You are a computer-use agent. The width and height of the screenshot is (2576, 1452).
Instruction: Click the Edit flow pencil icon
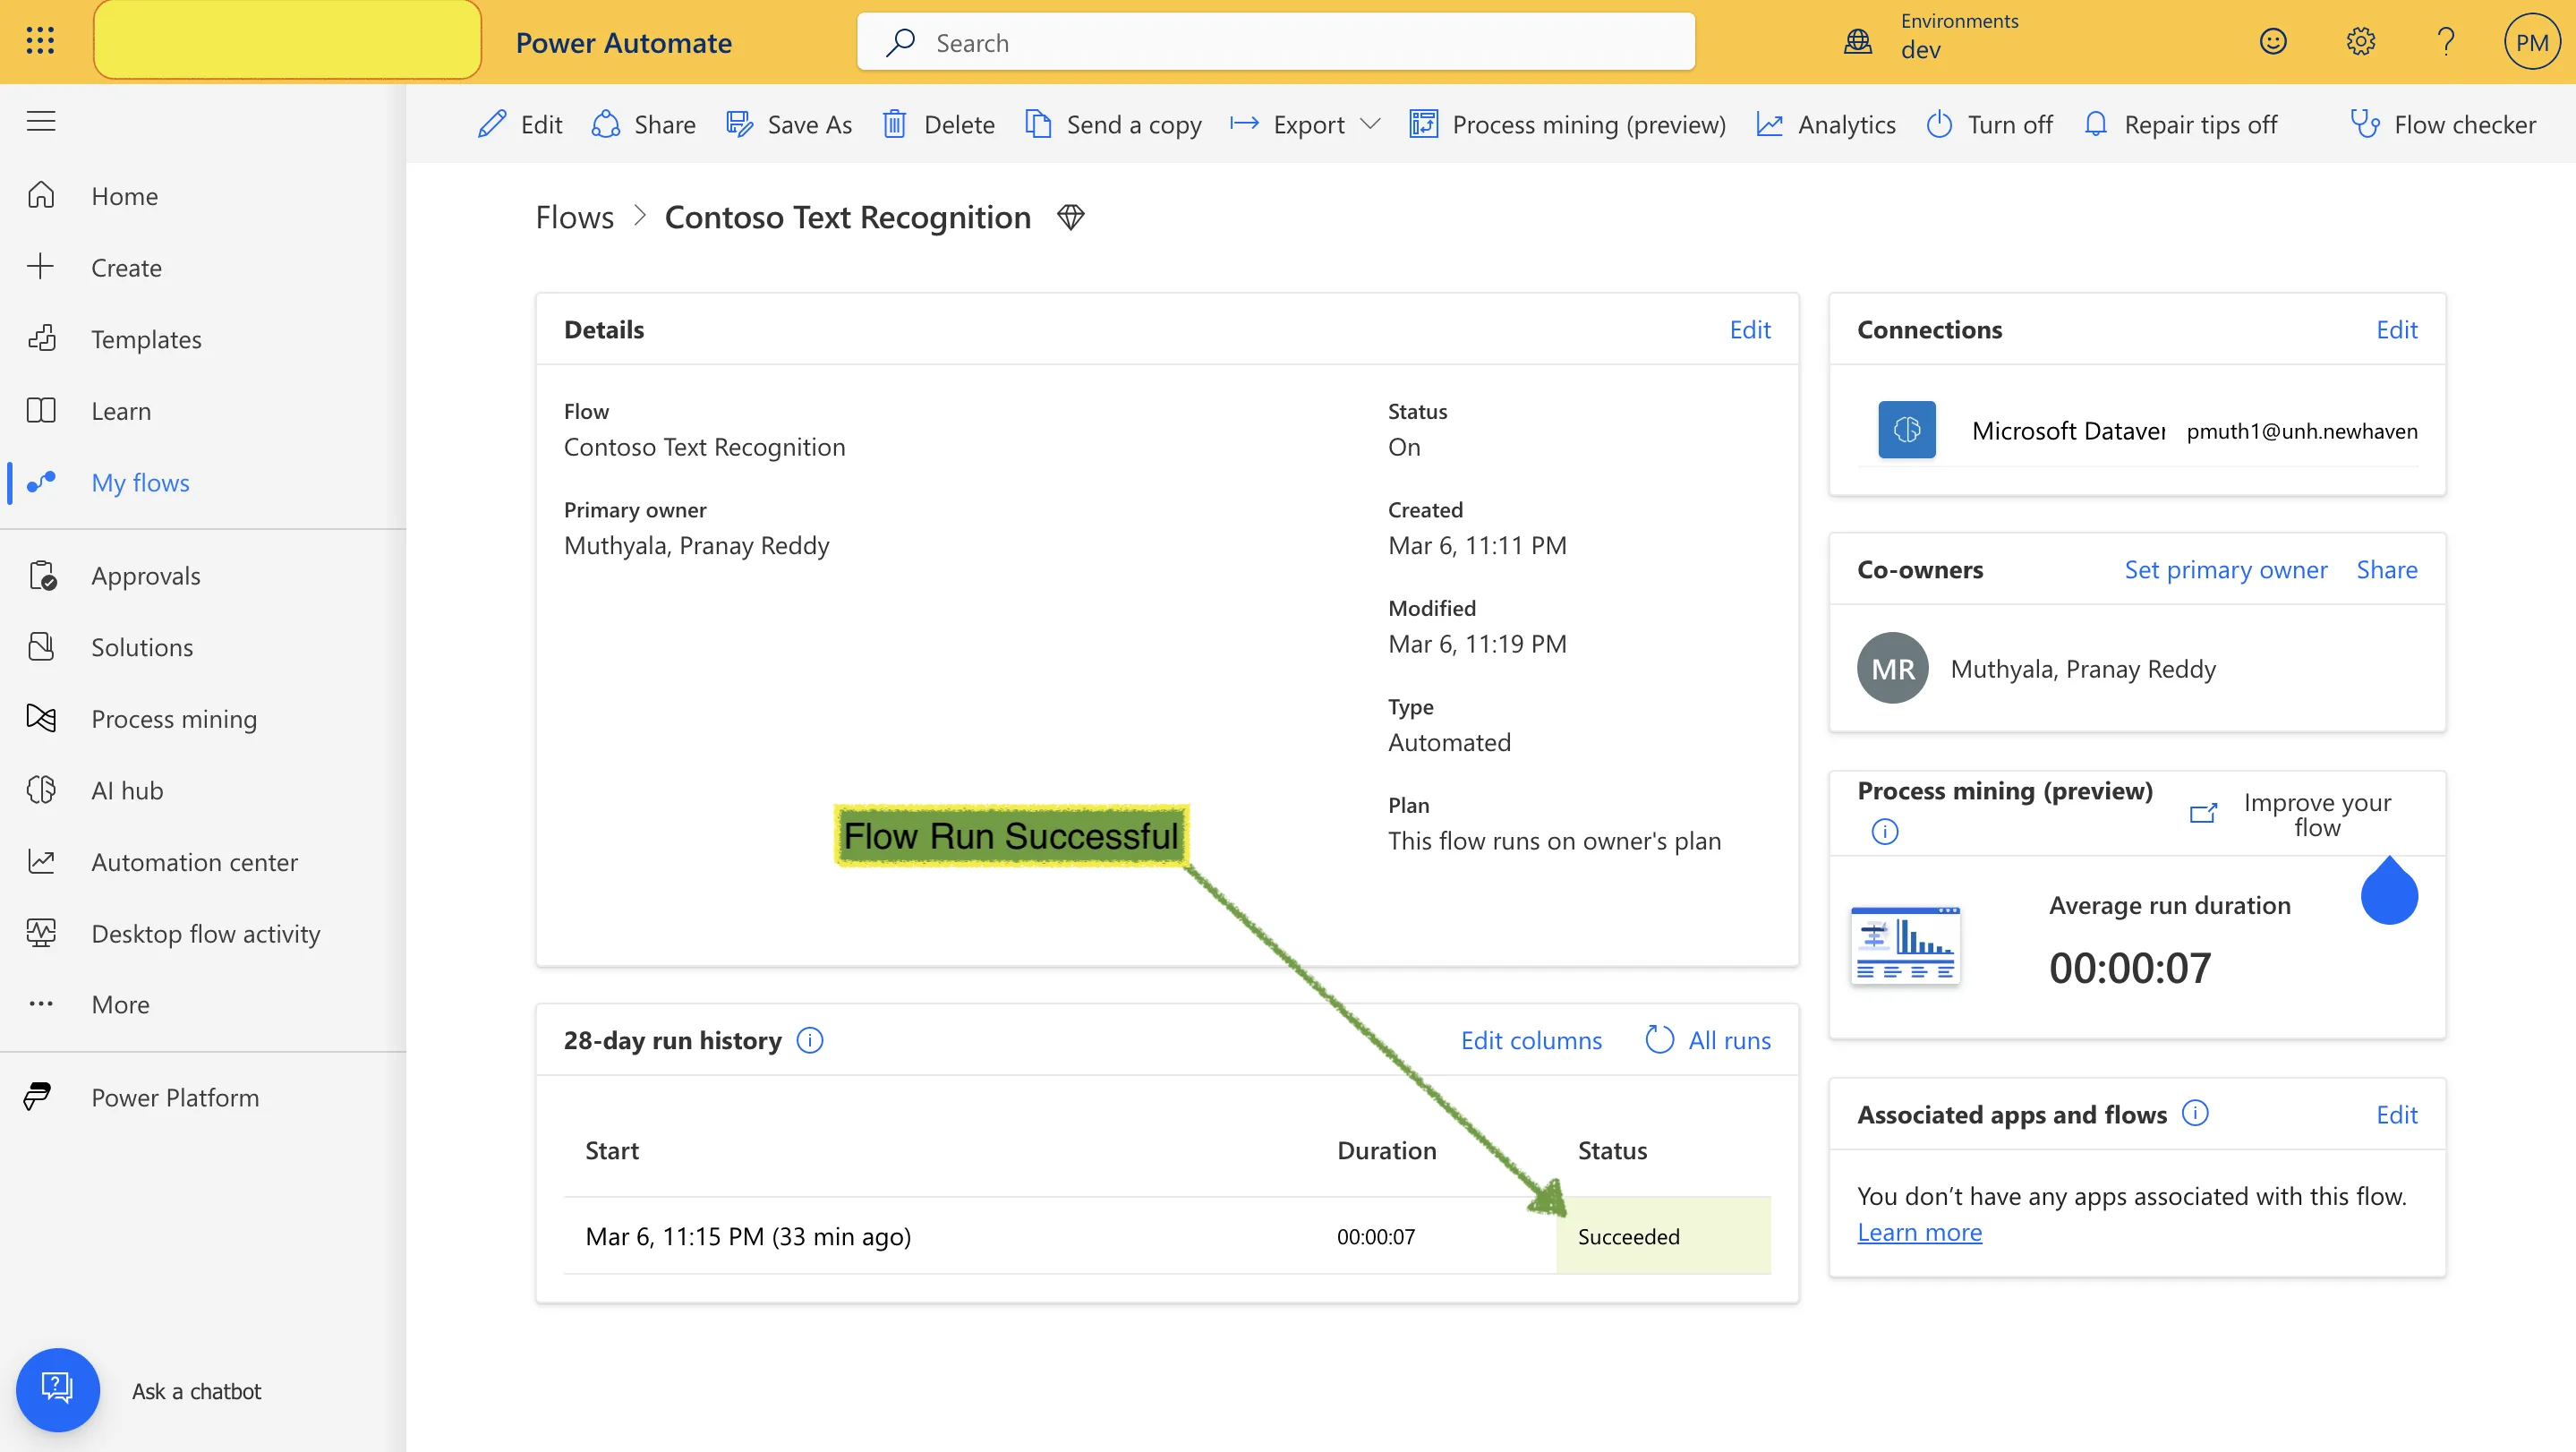point(493,122)
